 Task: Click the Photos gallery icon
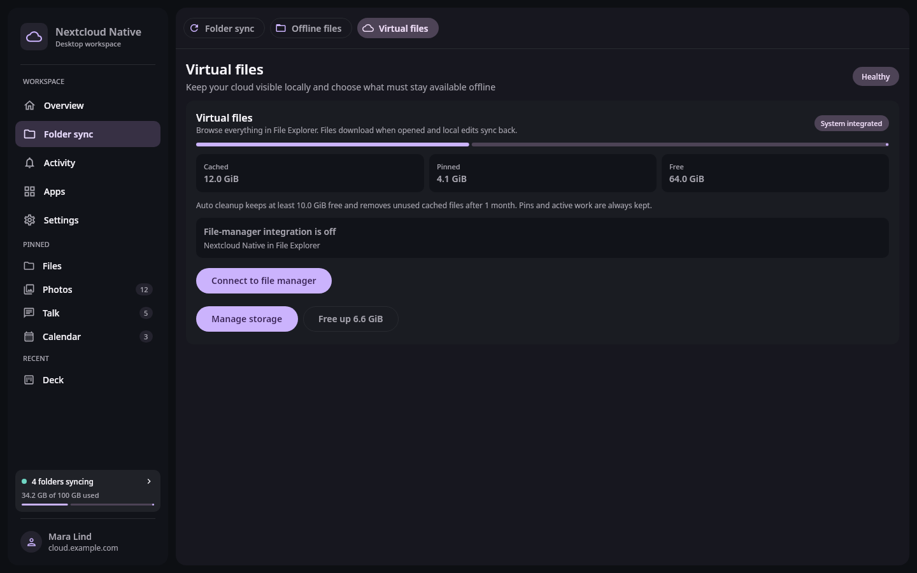pyautogui.click(x=29, y=290)
